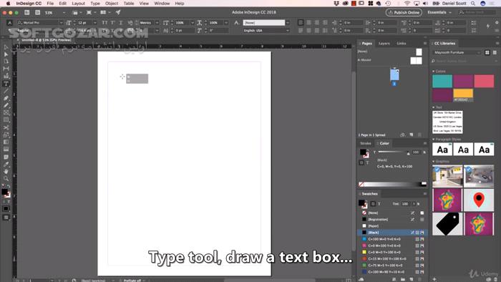Click the GPU performance rocket icon

click(118, 12)
